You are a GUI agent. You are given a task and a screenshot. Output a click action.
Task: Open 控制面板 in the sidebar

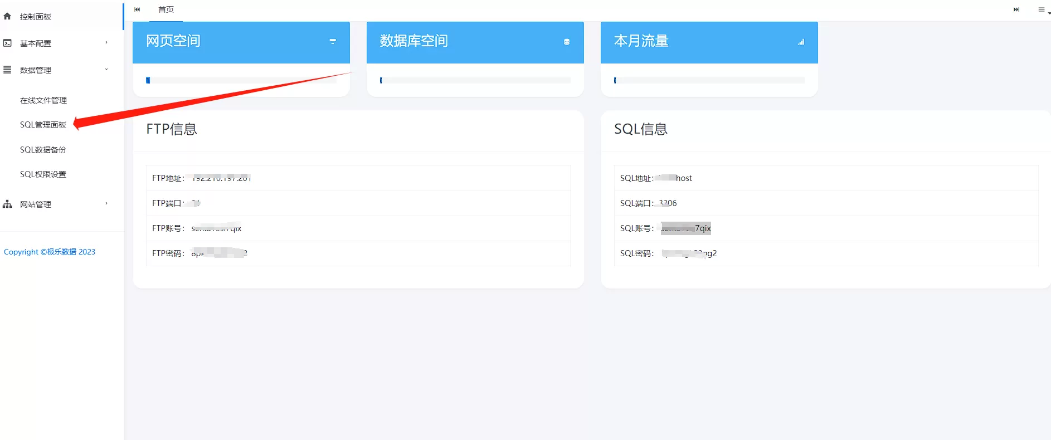click(x=36, y=17)
